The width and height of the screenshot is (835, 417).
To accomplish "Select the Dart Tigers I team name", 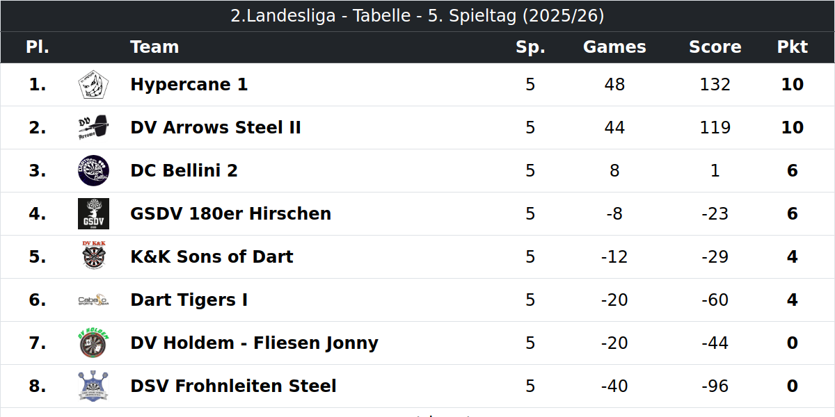I will coord(189,300).
